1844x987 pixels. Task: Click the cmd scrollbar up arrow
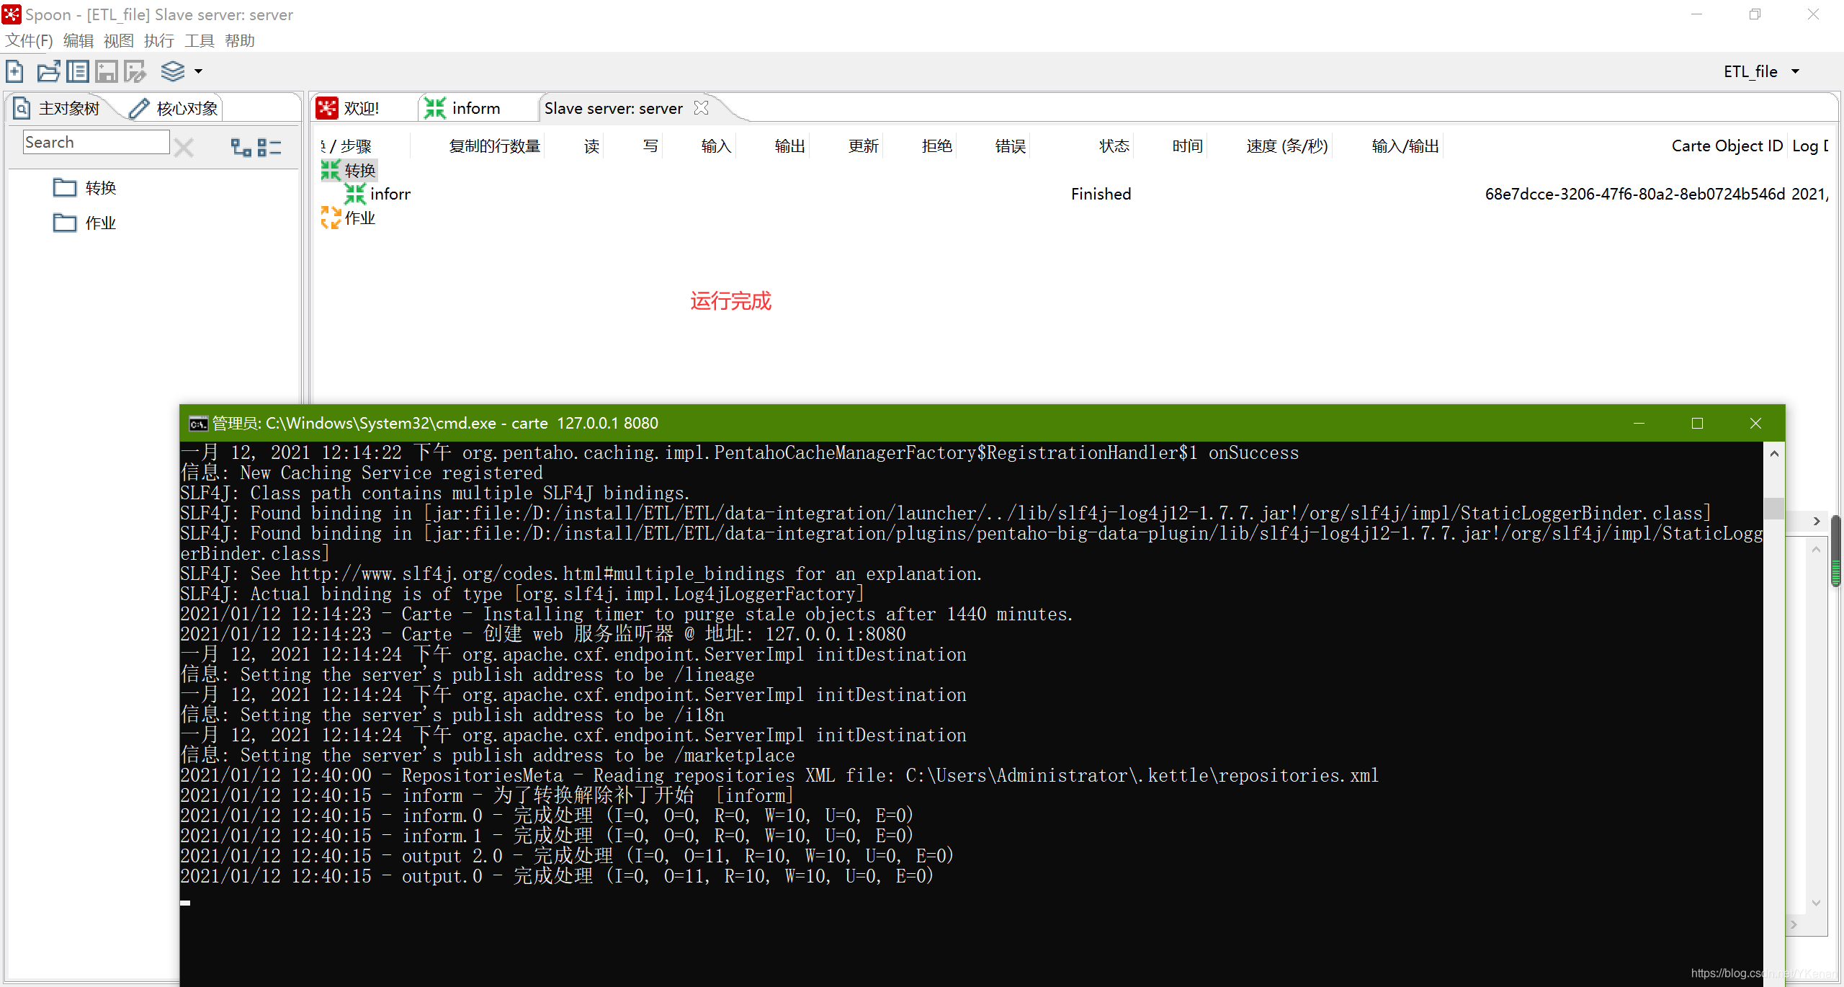click(1774, 454)
